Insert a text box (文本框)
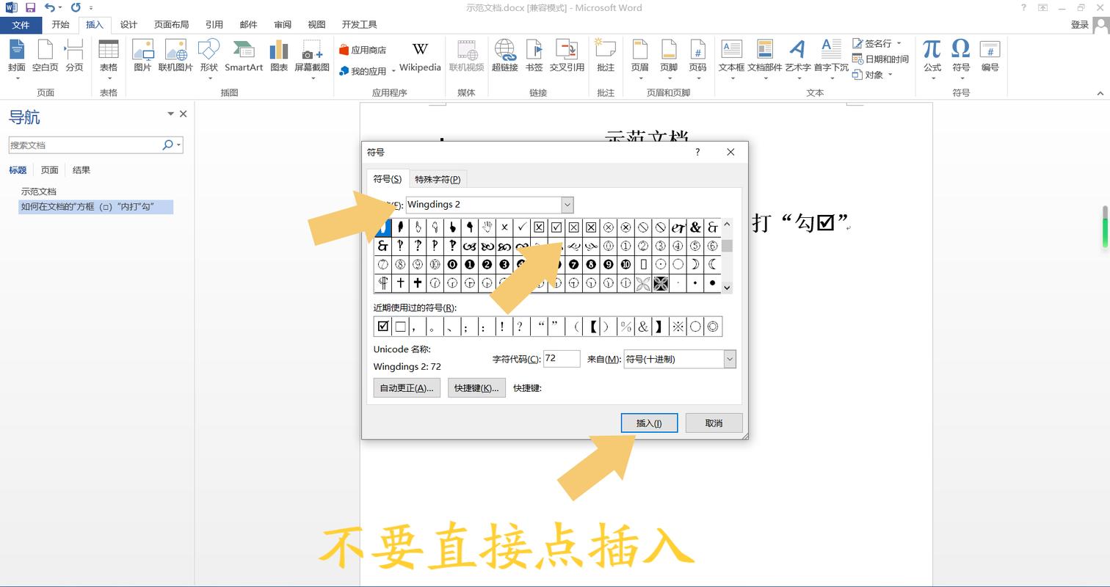Image resolution: width=1110 pixels, height=587 pixels. (731, 59)
